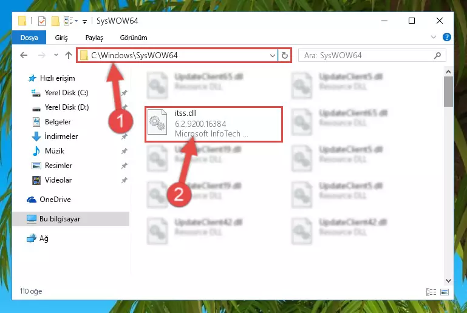Switch to large icons view in status bar

[445, 292]
